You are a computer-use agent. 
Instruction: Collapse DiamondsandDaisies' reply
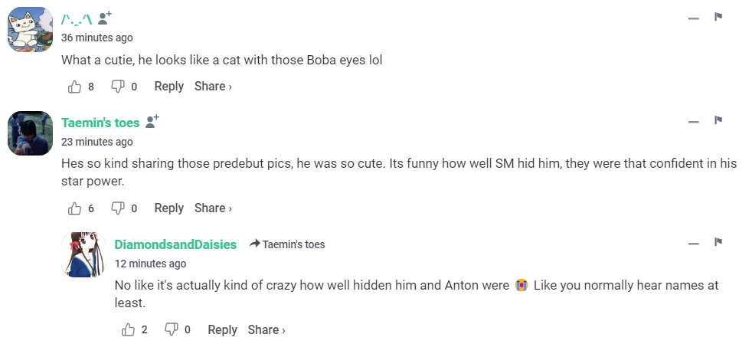click(694, 243)
